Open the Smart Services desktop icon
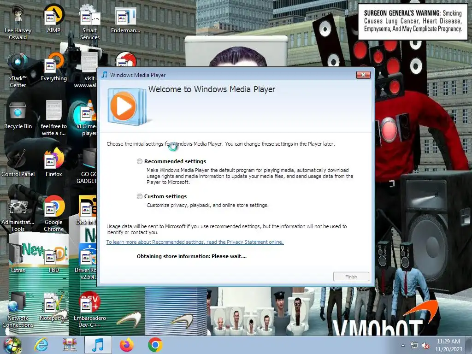The height and width of the screenshot is (354, 472). pyautogui.click(x=90, y=23)
